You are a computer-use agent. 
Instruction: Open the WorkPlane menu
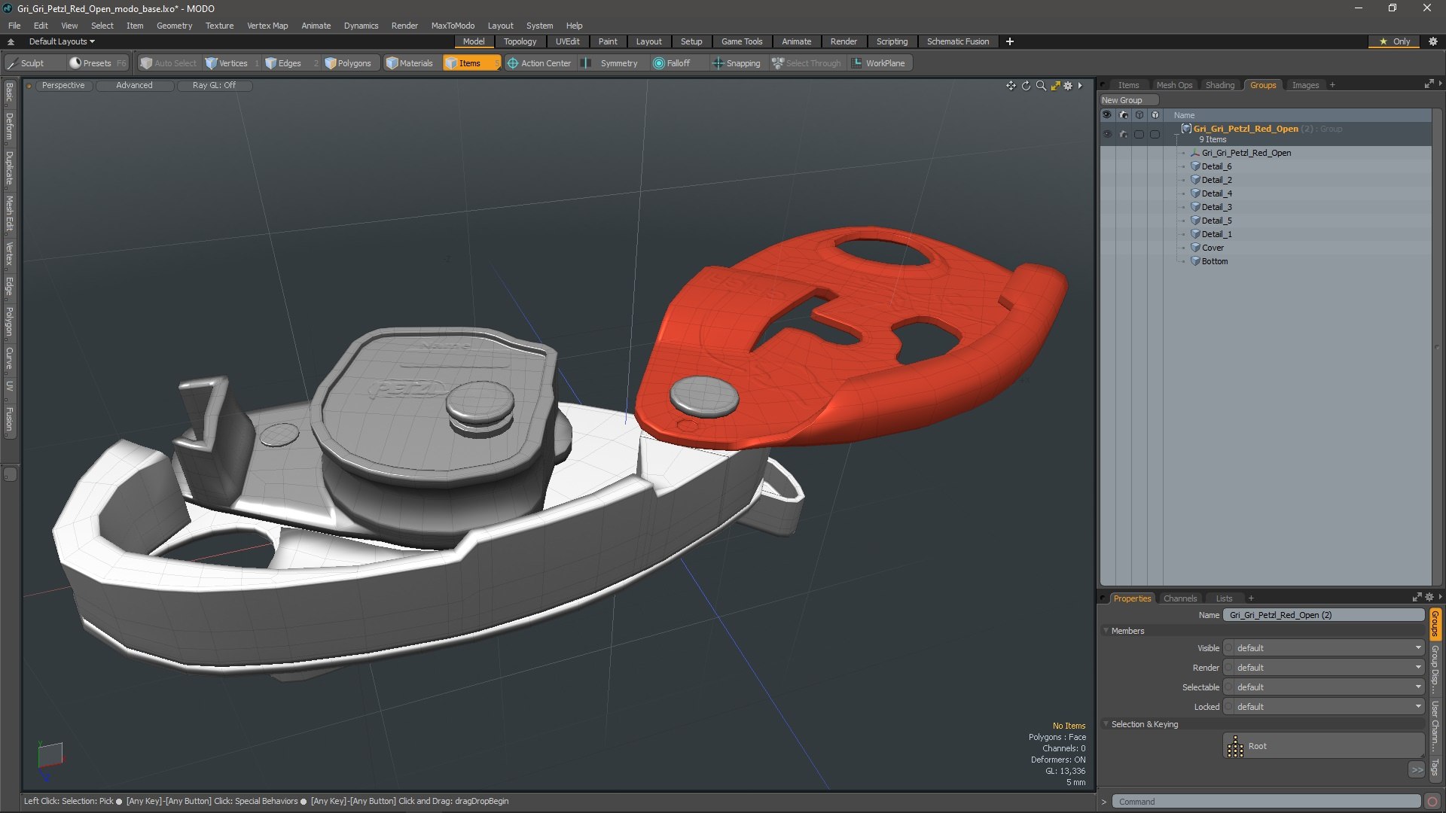click(x=878, y=63)
